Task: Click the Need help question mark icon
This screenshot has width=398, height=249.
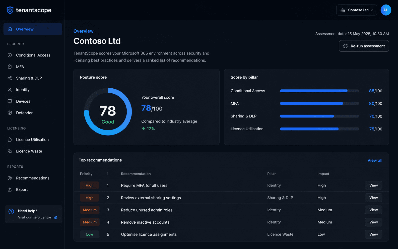Action: click(x=11, y=211)
